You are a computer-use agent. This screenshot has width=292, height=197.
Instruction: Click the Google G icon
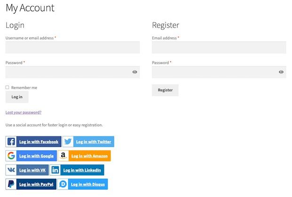[x=11, y=156]
